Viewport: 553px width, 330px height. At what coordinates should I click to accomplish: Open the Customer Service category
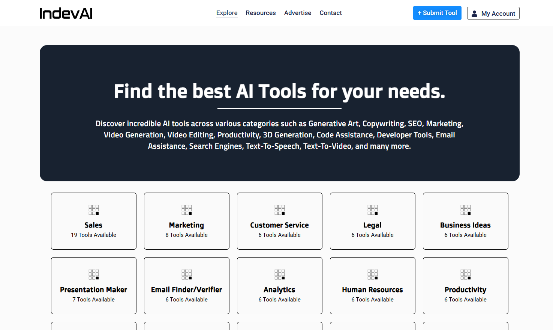pyautogui.click(x=279, y=221)
